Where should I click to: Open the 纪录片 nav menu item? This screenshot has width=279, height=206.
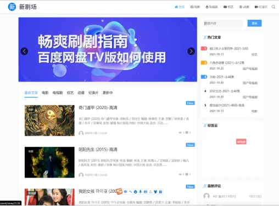pyautogui.click(x=261, y=7)
